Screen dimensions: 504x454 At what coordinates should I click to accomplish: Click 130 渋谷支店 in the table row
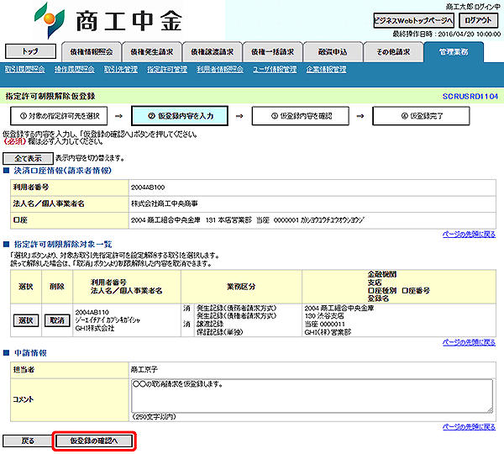[324, 316]
